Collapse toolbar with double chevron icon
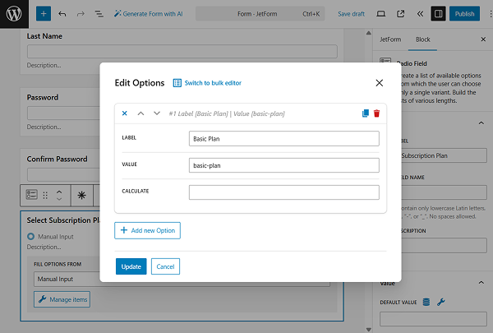The width and height of the screenshot is (493, 333). pyautogui.click(x=420, y=14)
